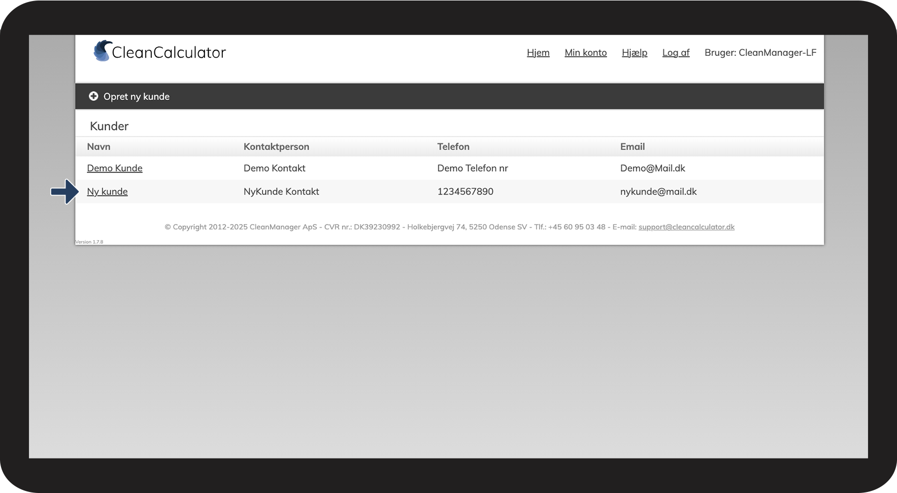Click the Email column header
Screen dimensions: 897x493
(x=633, y=147)
